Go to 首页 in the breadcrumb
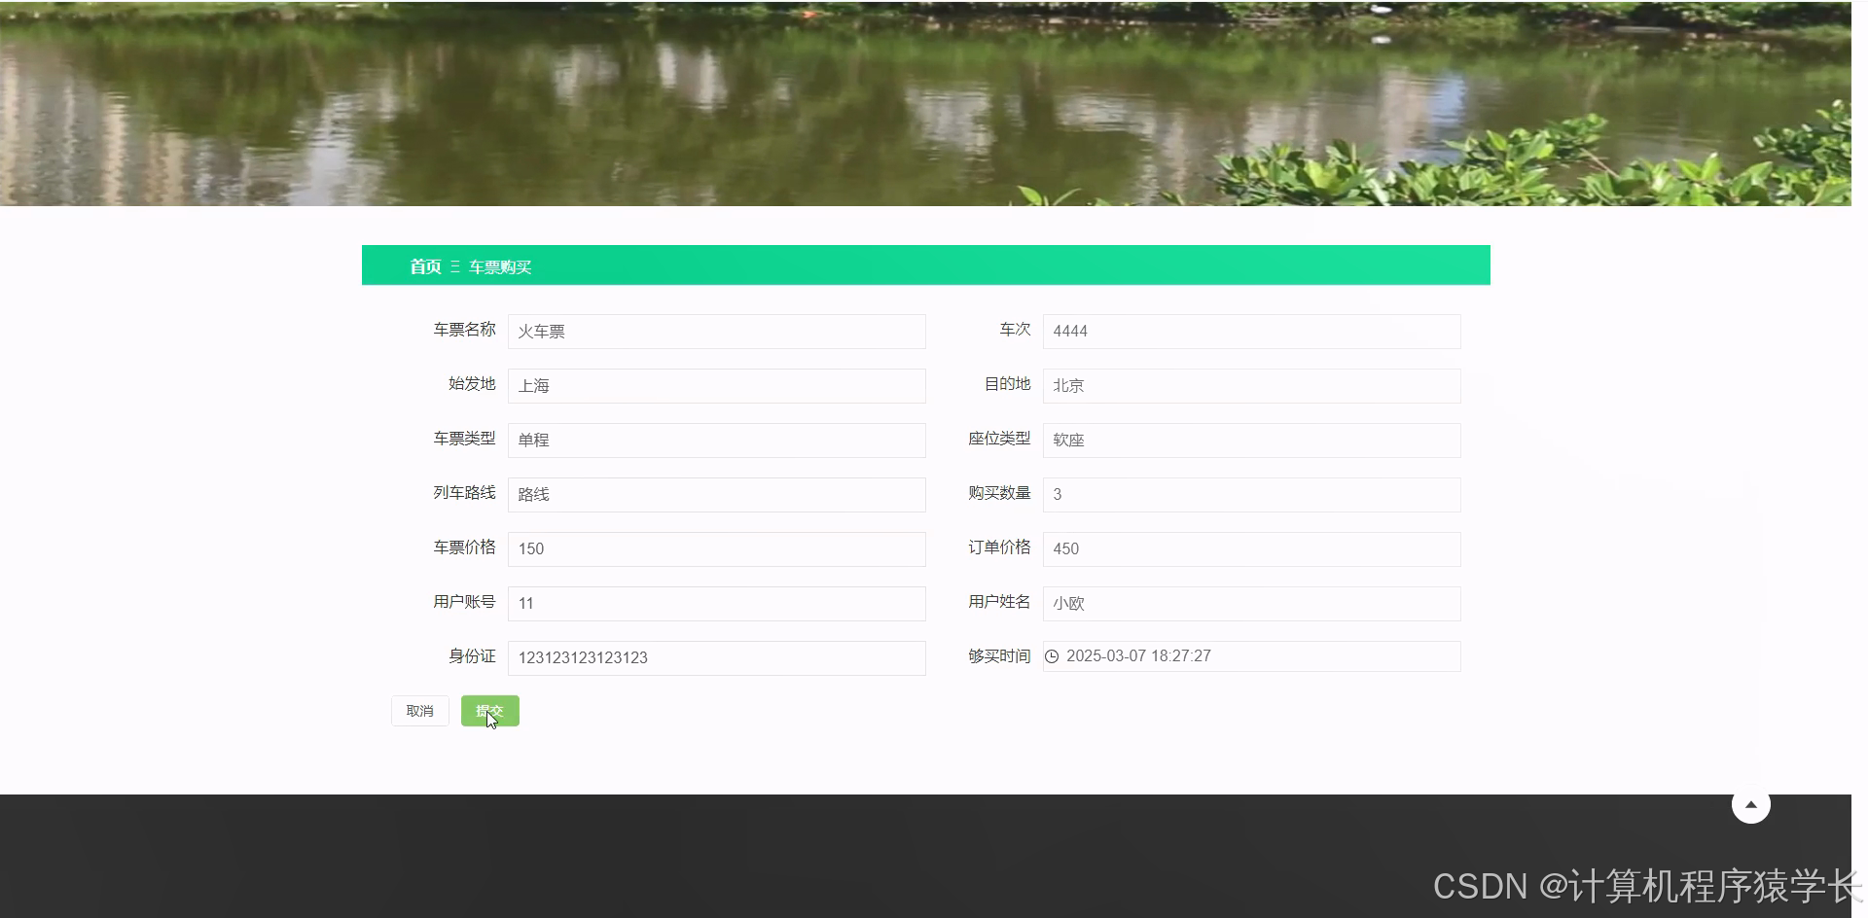 tap(425, 266)
